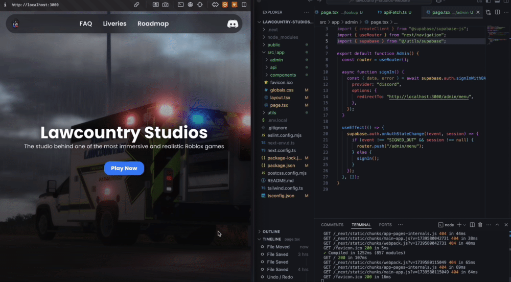The width and height of the screenshot is (511, 282).
Task: Expand the OUTLINE section
Action: coord(260,231)
